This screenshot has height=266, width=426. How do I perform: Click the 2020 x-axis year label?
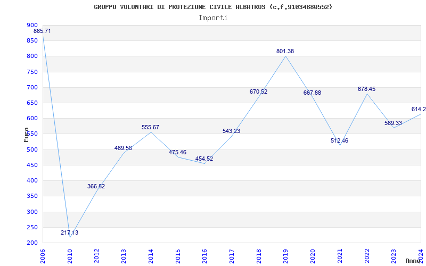tap(313, 256)
